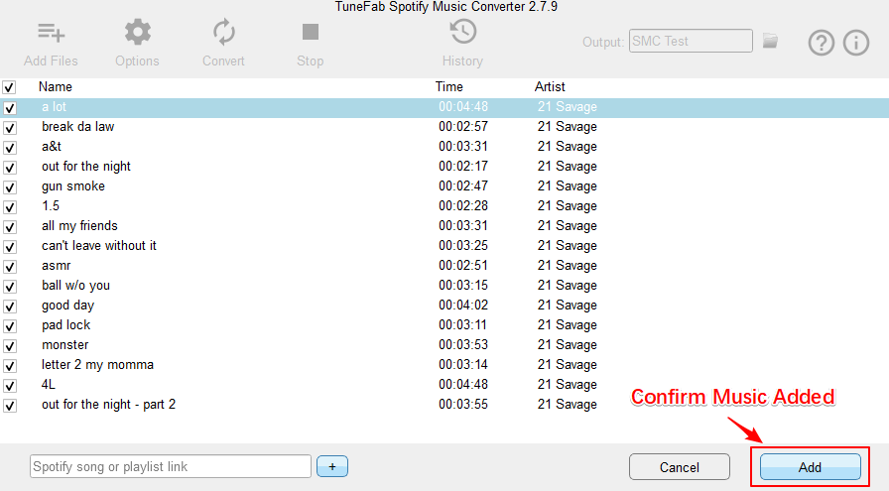
Task: Uncheck the 'monster' song checkbox
Action: pos(10,346)
